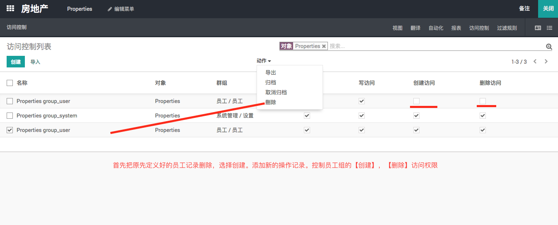Choose 删除 from the action menu
The width and height of the screenshot is (558, 225).
coord(271,102)
